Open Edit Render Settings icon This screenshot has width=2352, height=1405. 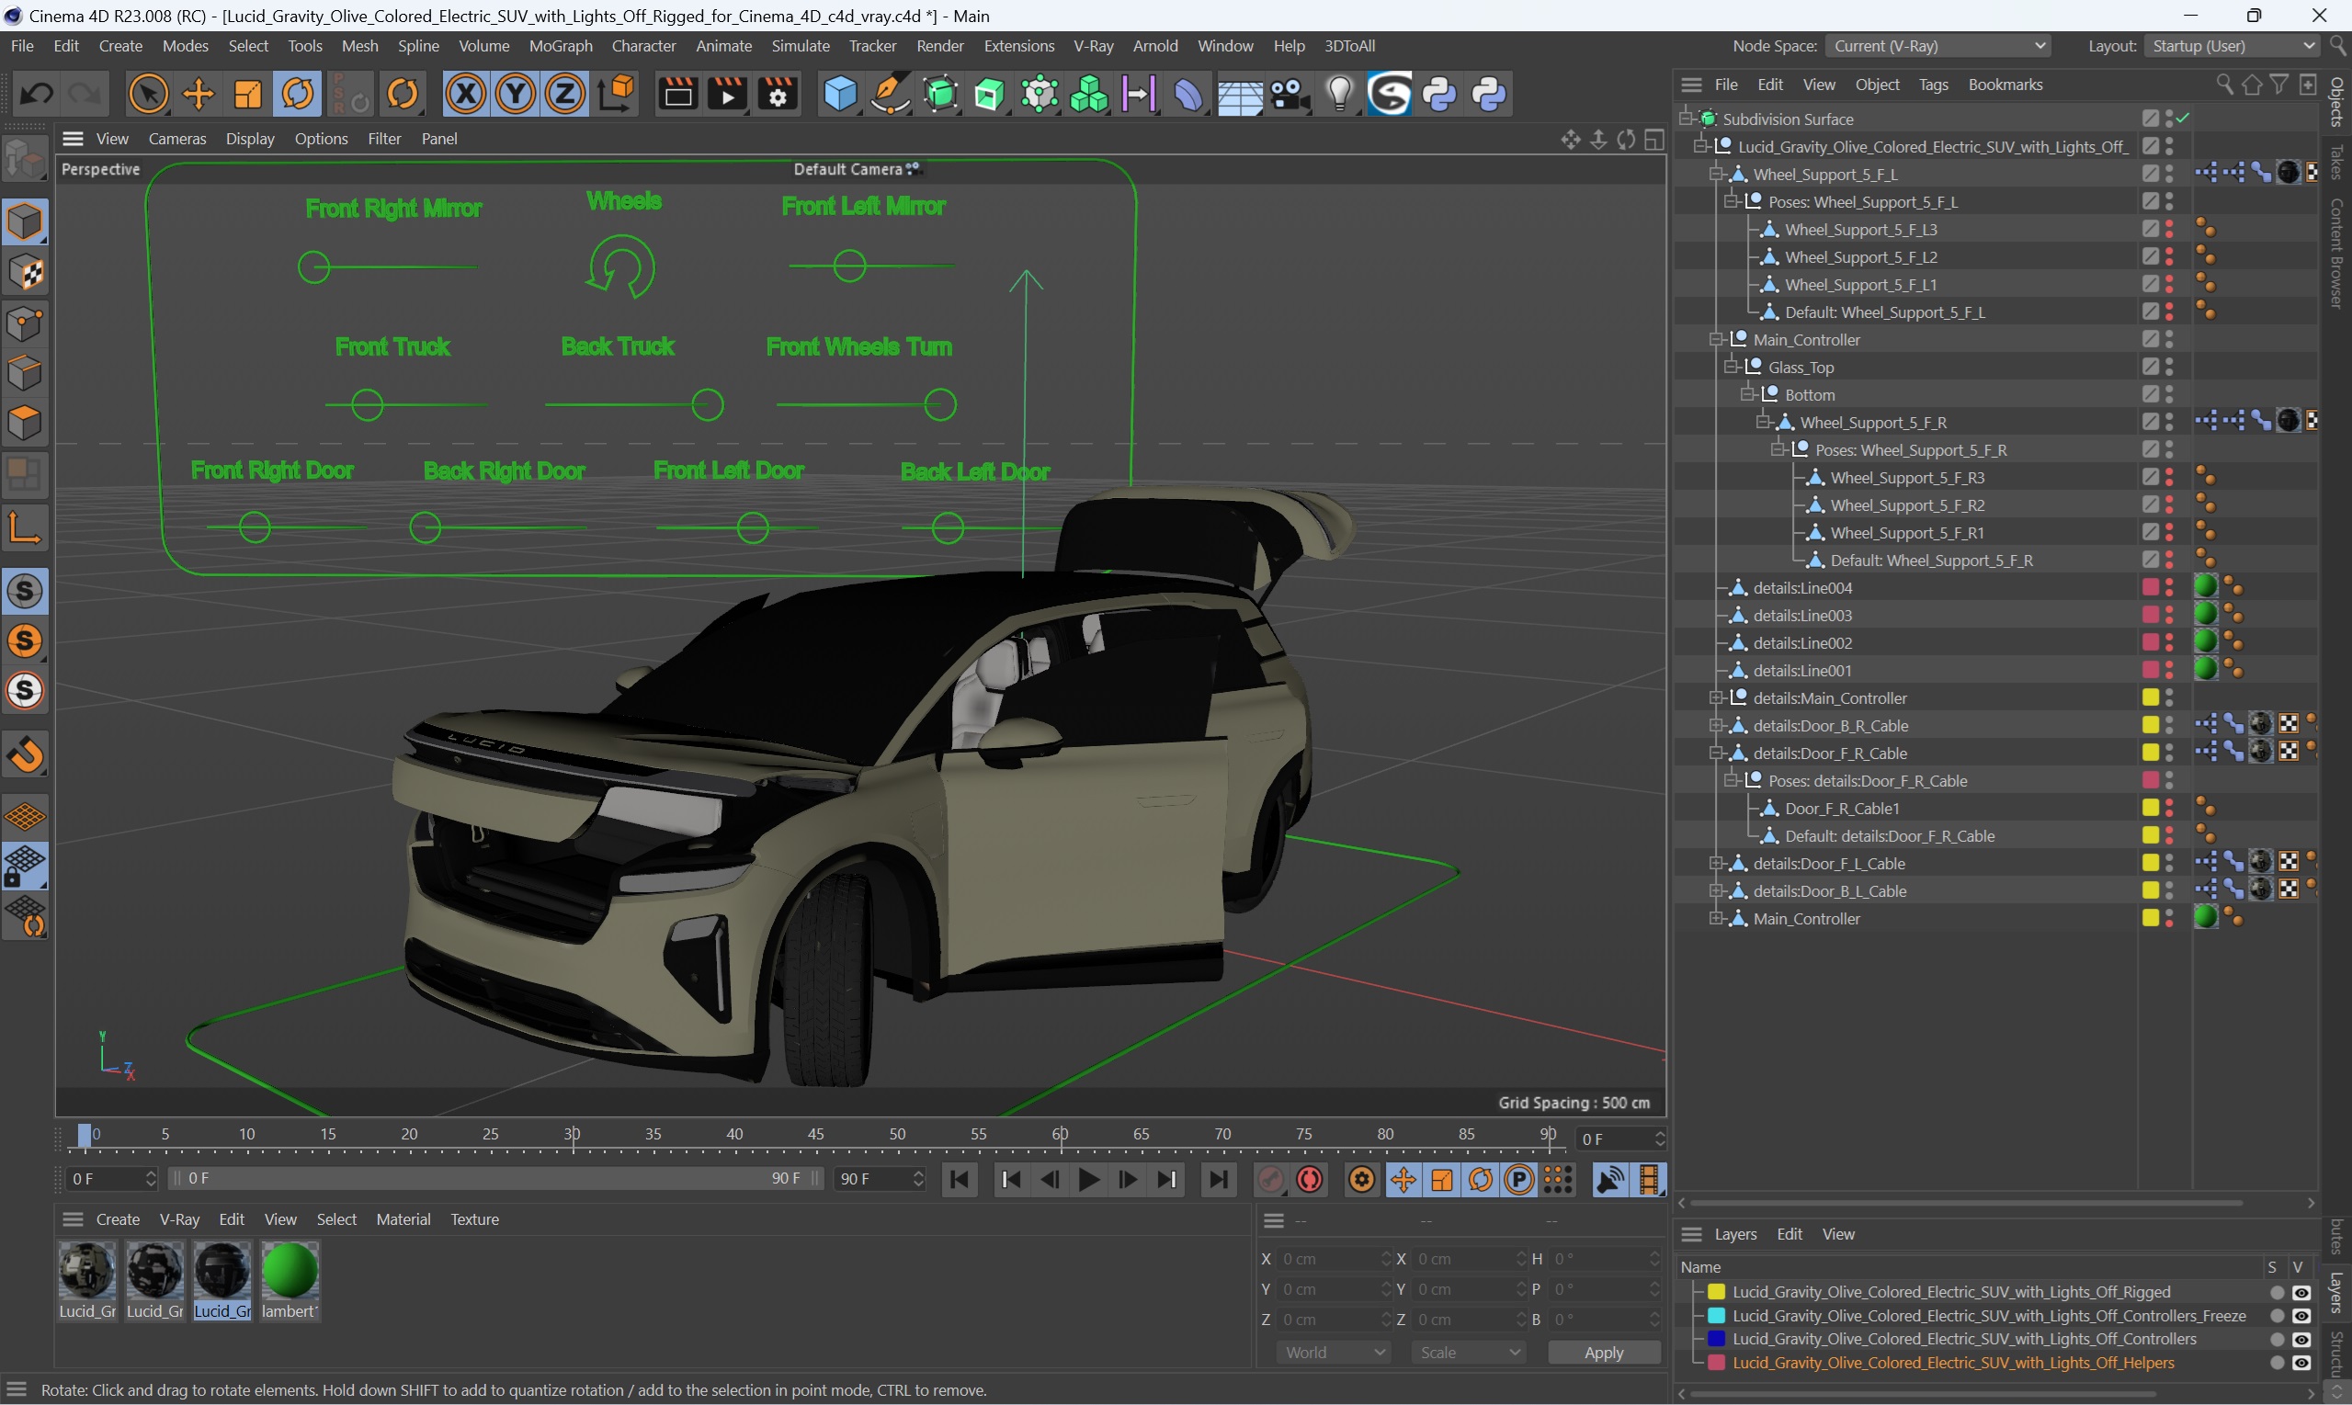[x=778, y=94]
